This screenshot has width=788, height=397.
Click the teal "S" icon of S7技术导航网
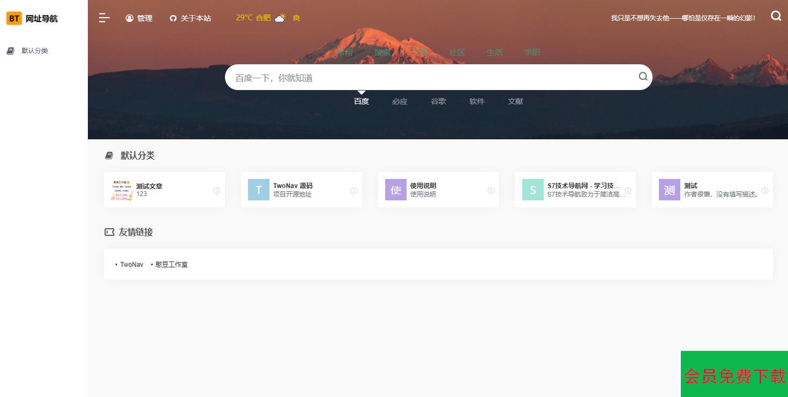532,190
